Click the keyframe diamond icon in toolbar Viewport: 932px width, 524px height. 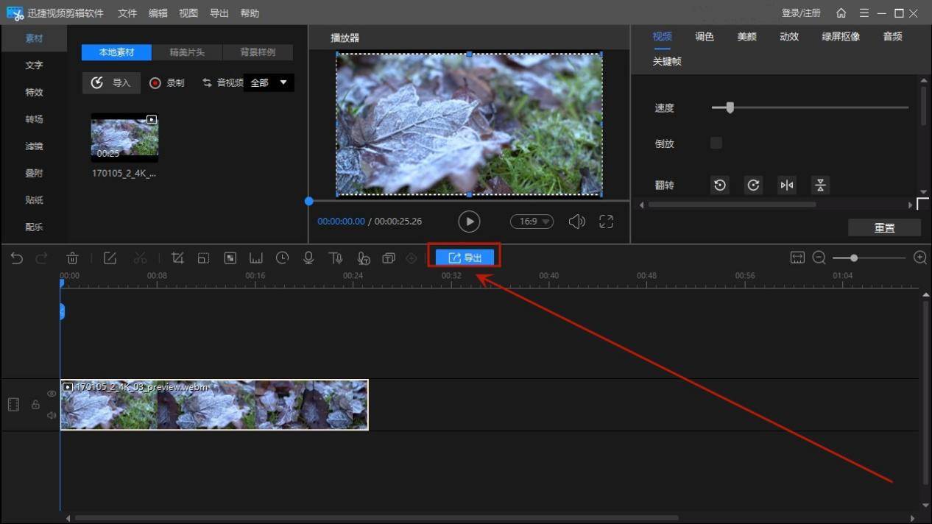point(412,258)
